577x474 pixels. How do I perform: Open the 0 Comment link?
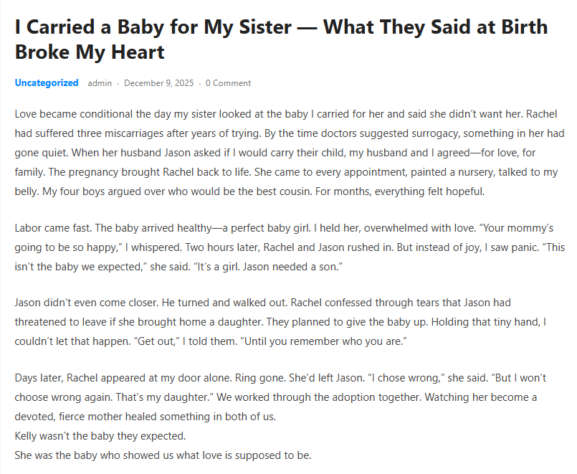point(228,83)
